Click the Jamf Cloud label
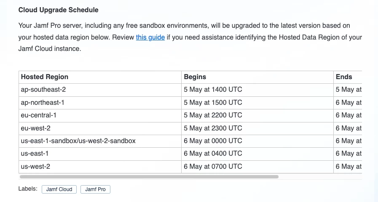378x202 pixels. pyautogui.click(x=59, y=189)
